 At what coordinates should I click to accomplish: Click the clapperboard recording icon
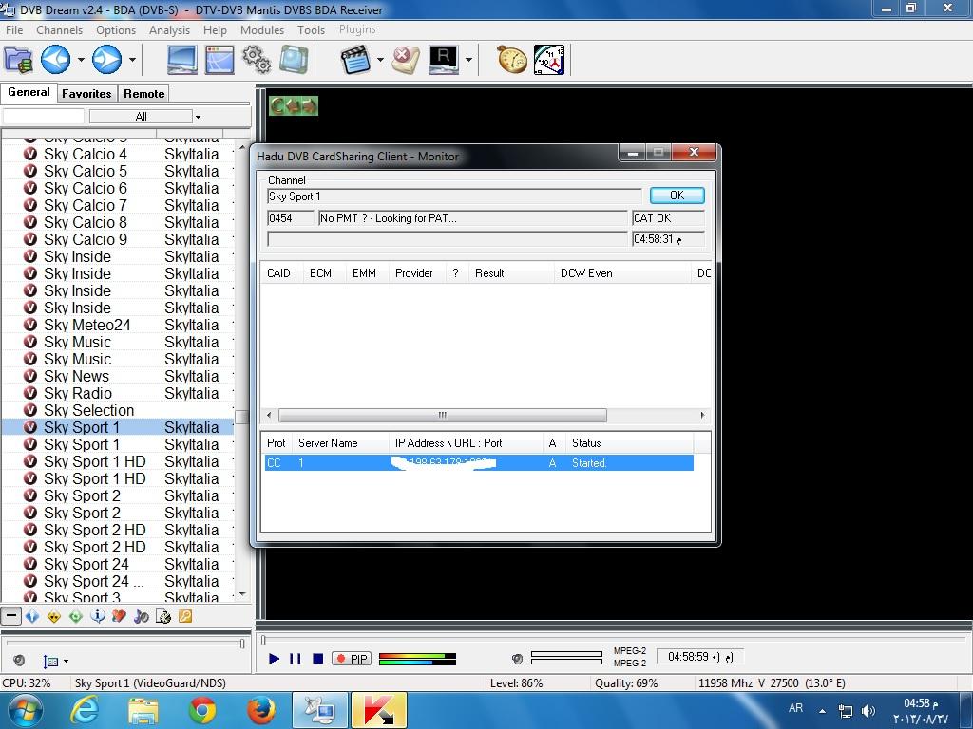point(355,60)
